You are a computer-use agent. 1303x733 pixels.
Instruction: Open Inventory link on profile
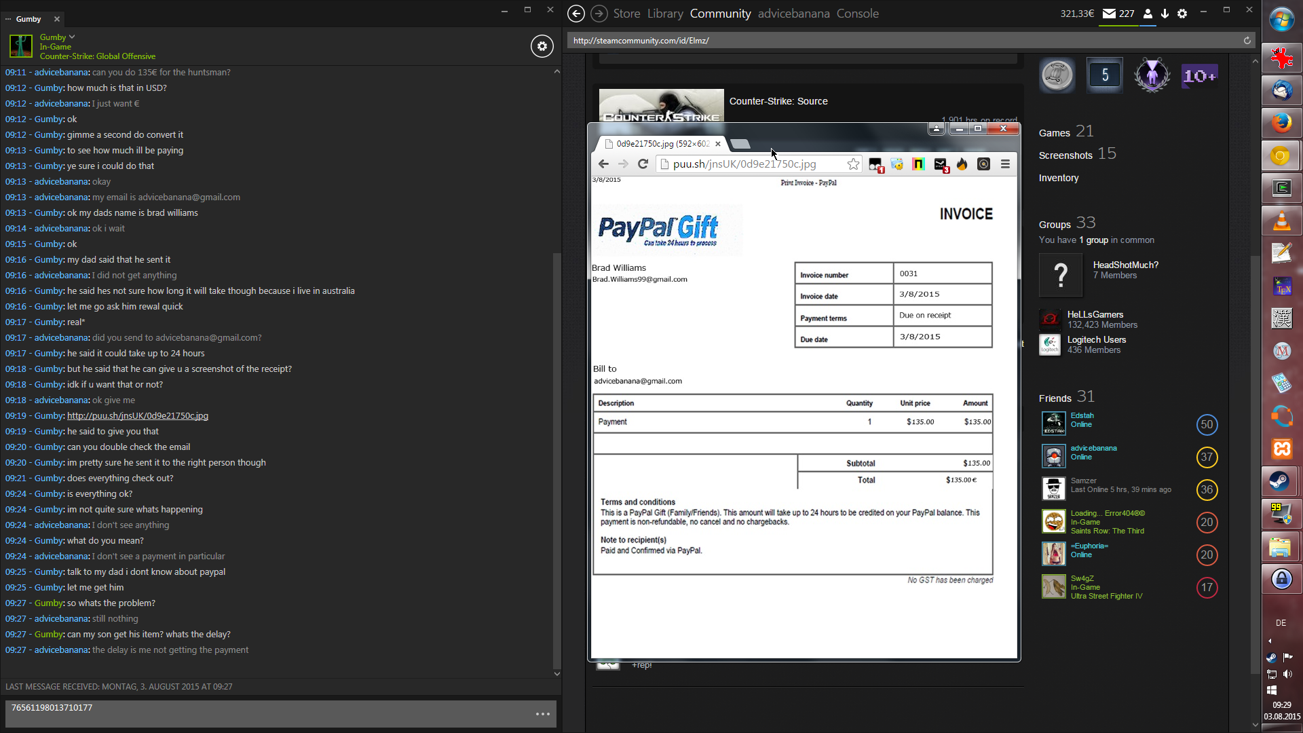pos(1058,178)
